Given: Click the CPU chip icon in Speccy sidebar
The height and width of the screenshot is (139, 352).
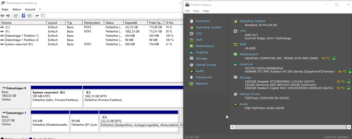Looking at the screenshot, I should 192,33.
